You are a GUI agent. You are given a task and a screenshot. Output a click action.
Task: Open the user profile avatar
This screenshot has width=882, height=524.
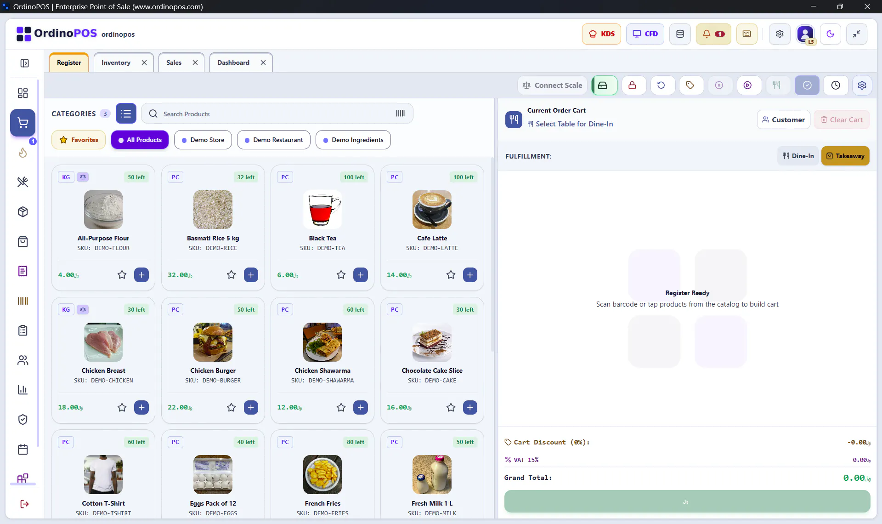(805, 34)
